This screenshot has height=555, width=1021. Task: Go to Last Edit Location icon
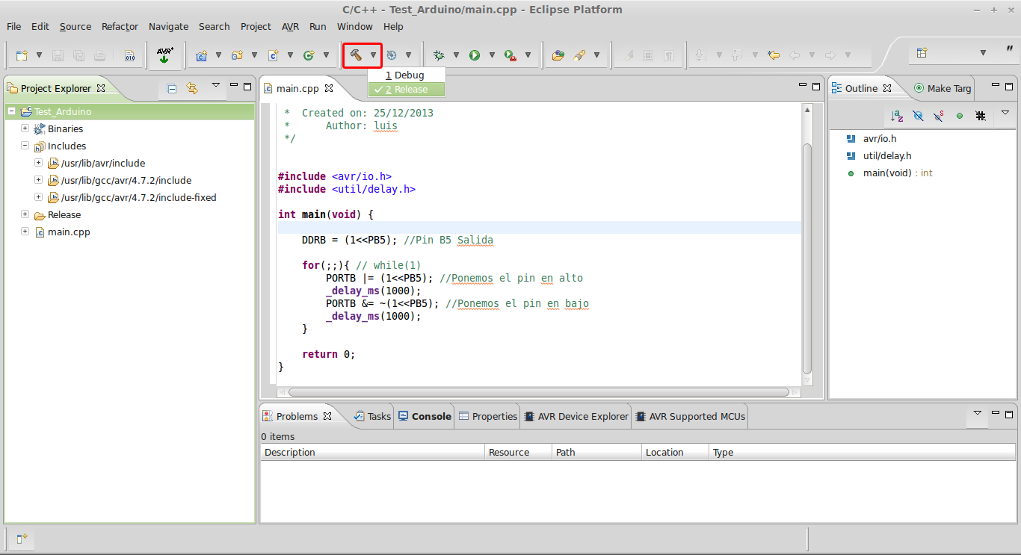click(x=774, y=55)
